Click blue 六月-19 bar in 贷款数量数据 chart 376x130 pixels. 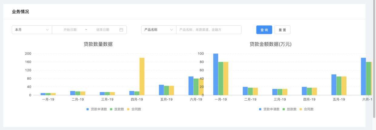click(x=191, y=86)
